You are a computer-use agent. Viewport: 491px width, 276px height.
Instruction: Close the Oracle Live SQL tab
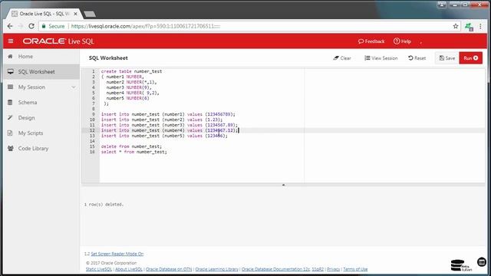pos(75,14)
